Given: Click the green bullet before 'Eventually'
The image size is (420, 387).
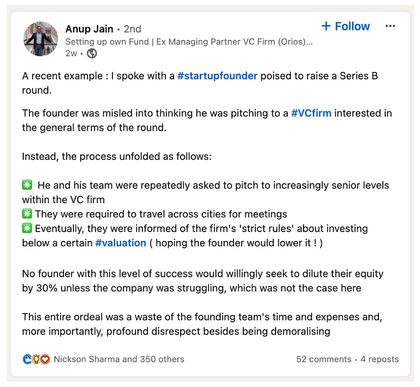Looking at the screenshot, I should [x=27, y=228].
